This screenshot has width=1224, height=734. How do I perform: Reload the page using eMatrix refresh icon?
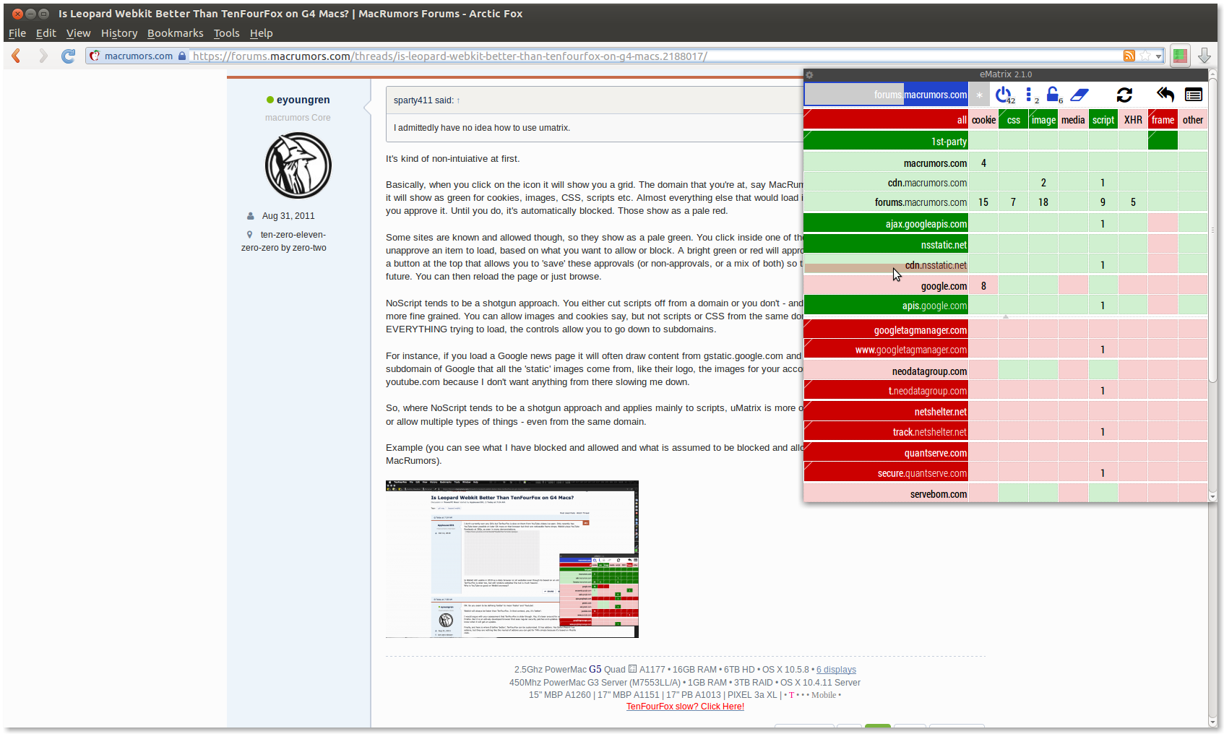[x=1124, y=95]
